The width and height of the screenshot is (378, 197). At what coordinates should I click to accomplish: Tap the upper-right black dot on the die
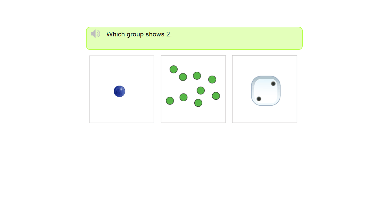(273, 83)
